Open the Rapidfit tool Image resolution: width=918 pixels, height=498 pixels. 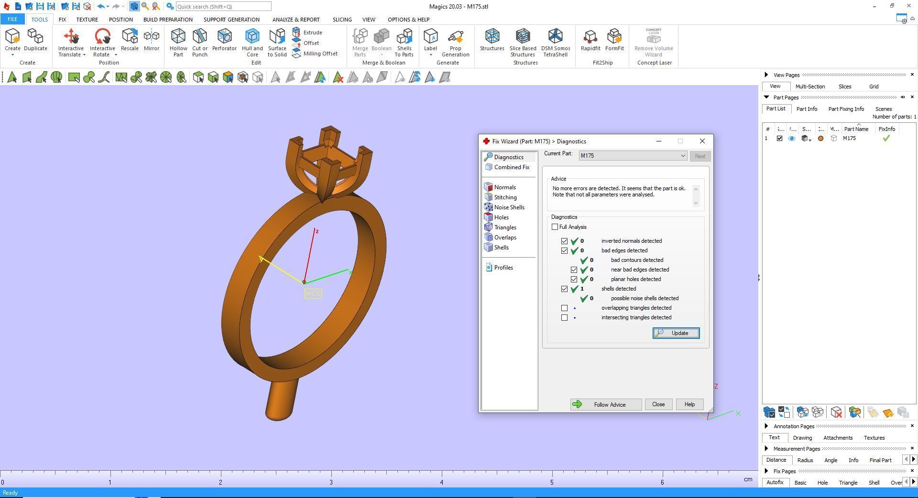[x=590, y=39]
